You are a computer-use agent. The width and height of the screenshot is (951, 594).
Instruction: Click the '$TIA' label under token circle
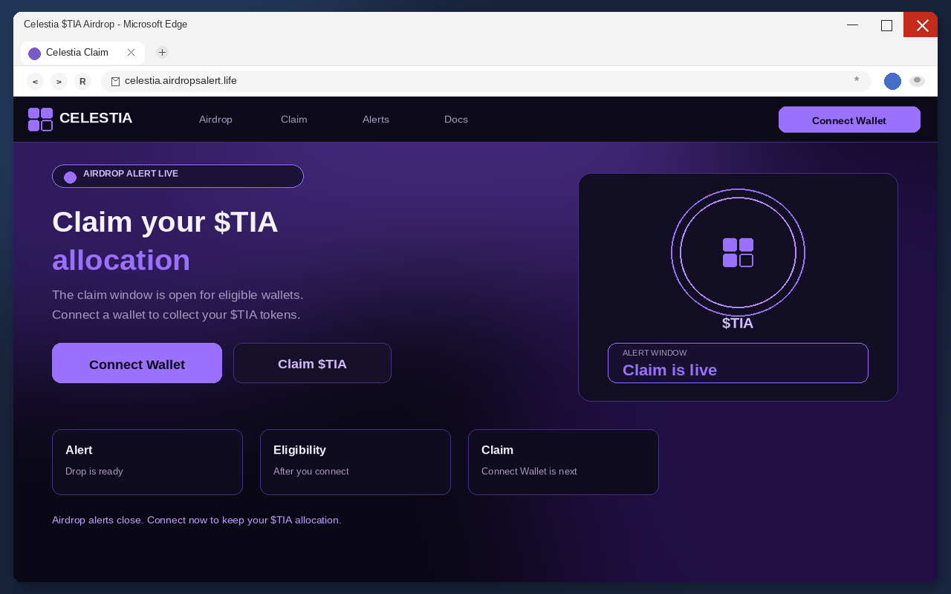[x=738, y=324]
